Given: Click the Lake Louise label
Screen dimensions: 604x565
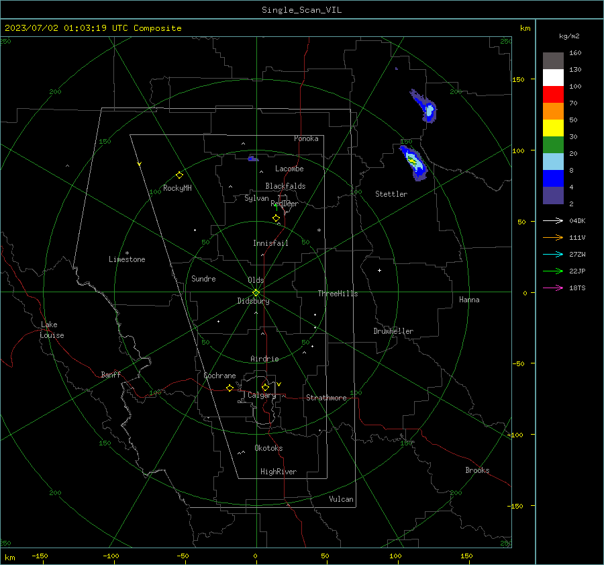Looking at the screenshot, I should (x=52, y=330).
